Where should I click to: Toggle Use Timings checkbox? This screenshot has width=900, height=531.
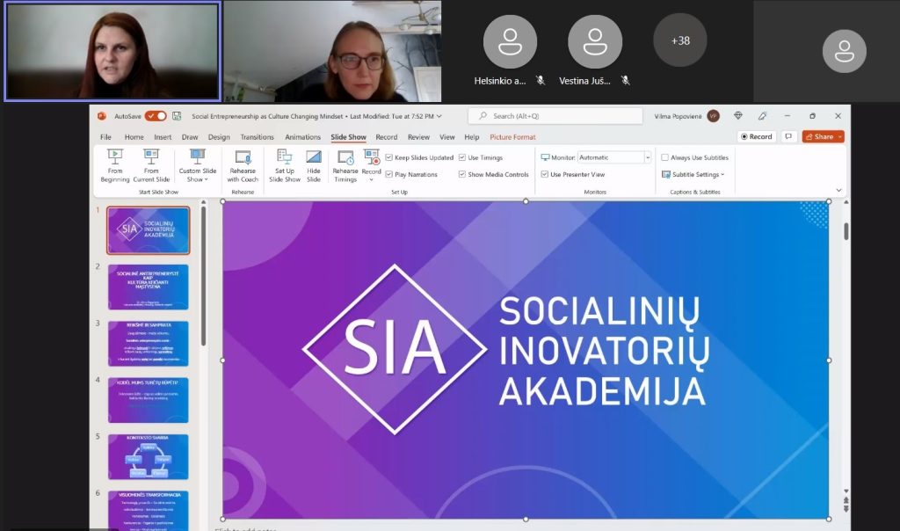(x=462, y=157)
